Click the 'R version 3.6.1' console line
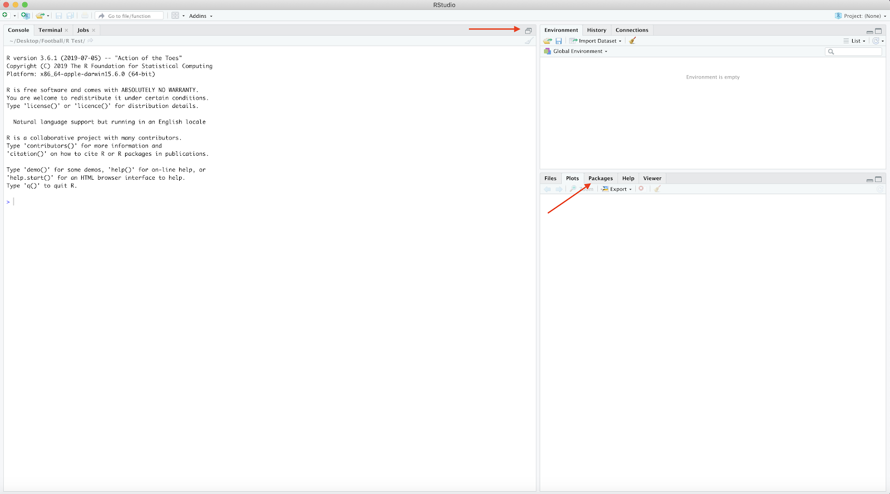The image size is (890, 494). click(94, 58)
